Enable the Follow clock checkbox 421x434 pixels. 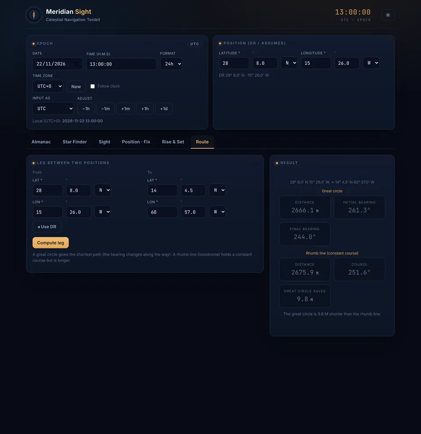tap(93, 86)
